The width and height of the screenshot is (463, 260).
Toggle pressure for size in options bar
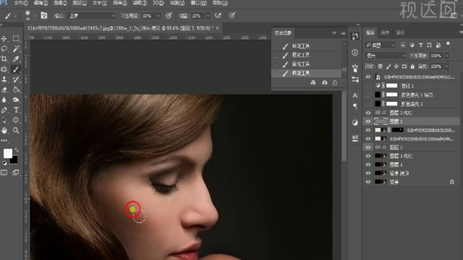click(x=232, y=16)
